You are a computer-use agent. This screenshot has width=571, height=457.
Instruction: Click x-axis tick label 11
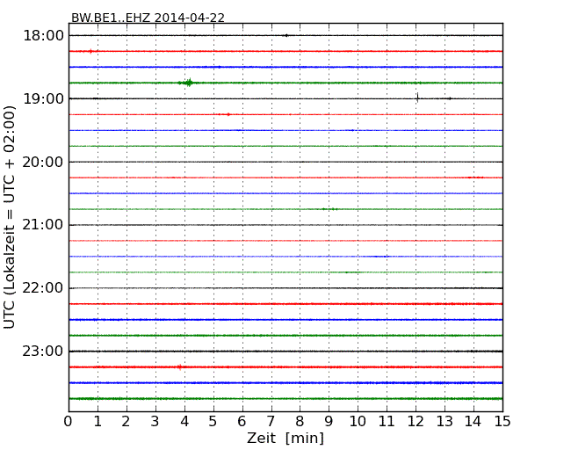(387, 422)
